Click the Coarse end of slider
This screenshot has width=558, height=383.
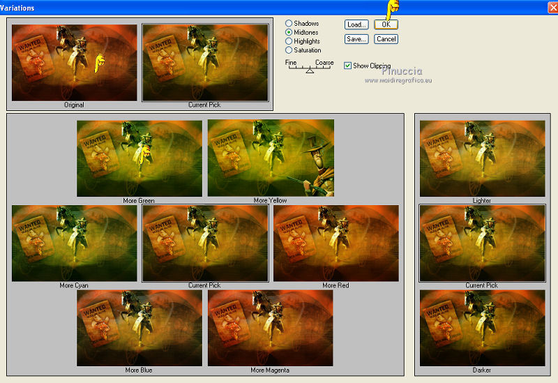click(324, 62)
